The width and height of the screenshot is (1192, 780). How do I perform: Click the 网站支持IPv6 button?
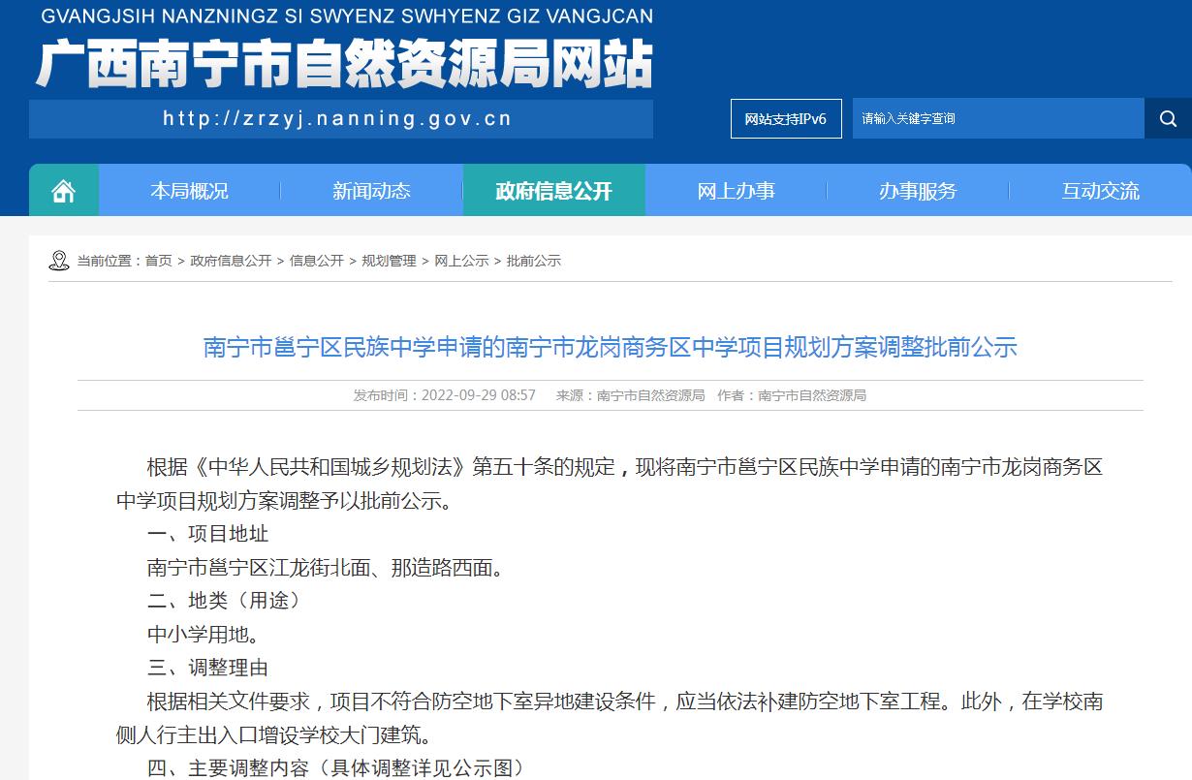coord(786,118)
